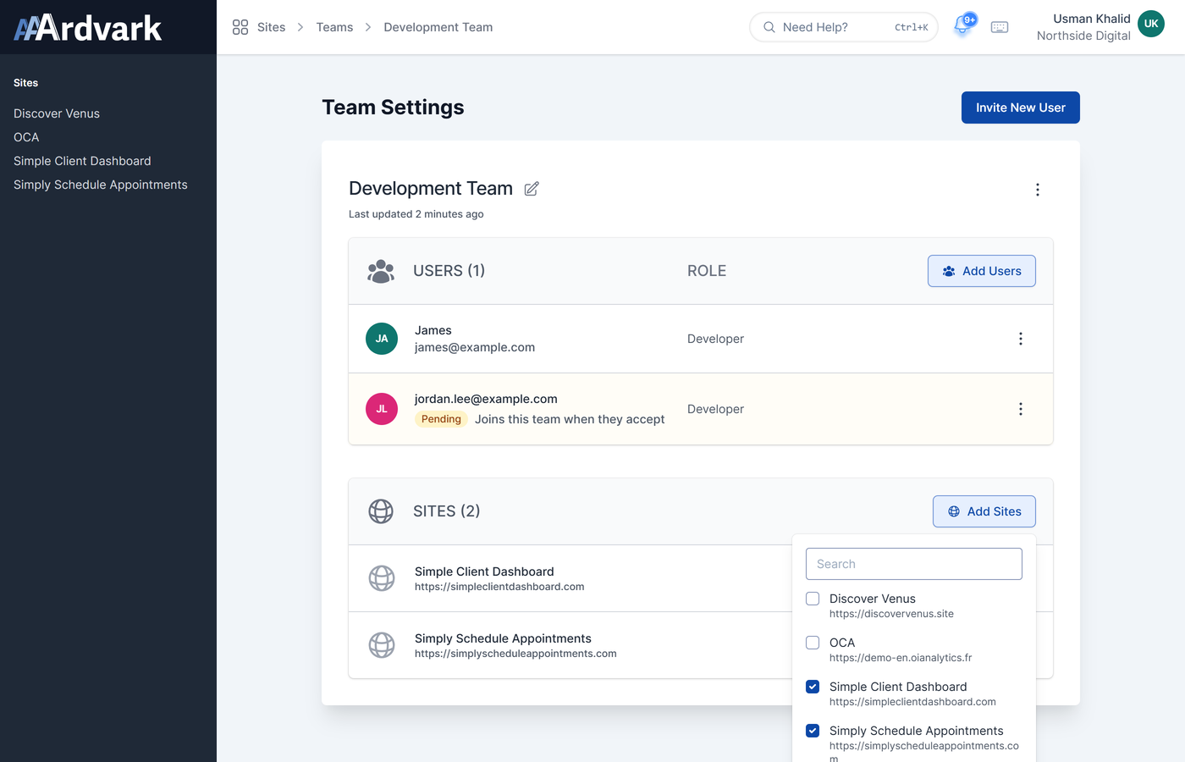Uncheck the Simple Client Dashboard checkbox
1185x762 pixels.
click(813, 687)
